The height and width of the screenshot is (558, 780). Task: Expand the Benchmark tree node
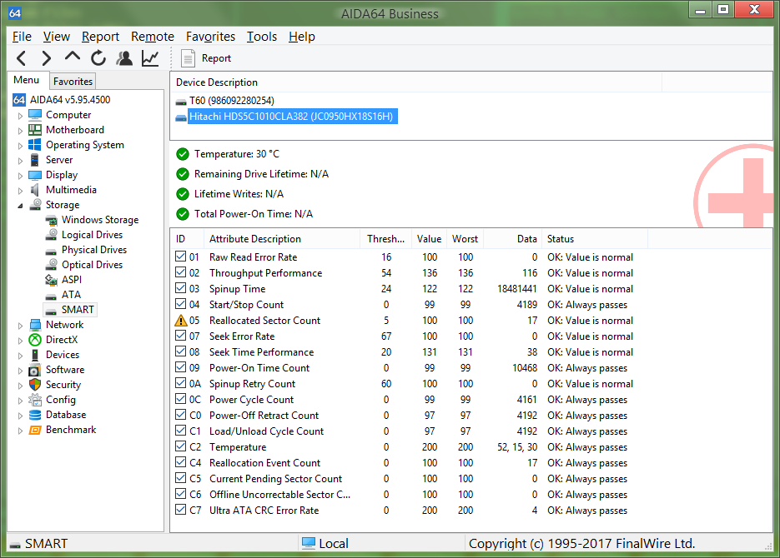coord(21,431)
